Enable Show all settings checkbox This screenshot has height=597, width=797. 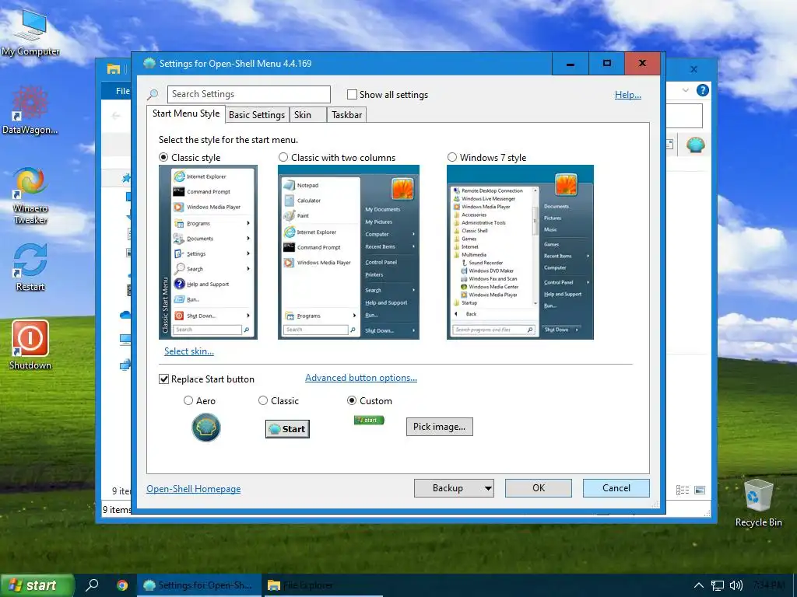point(352,94)
